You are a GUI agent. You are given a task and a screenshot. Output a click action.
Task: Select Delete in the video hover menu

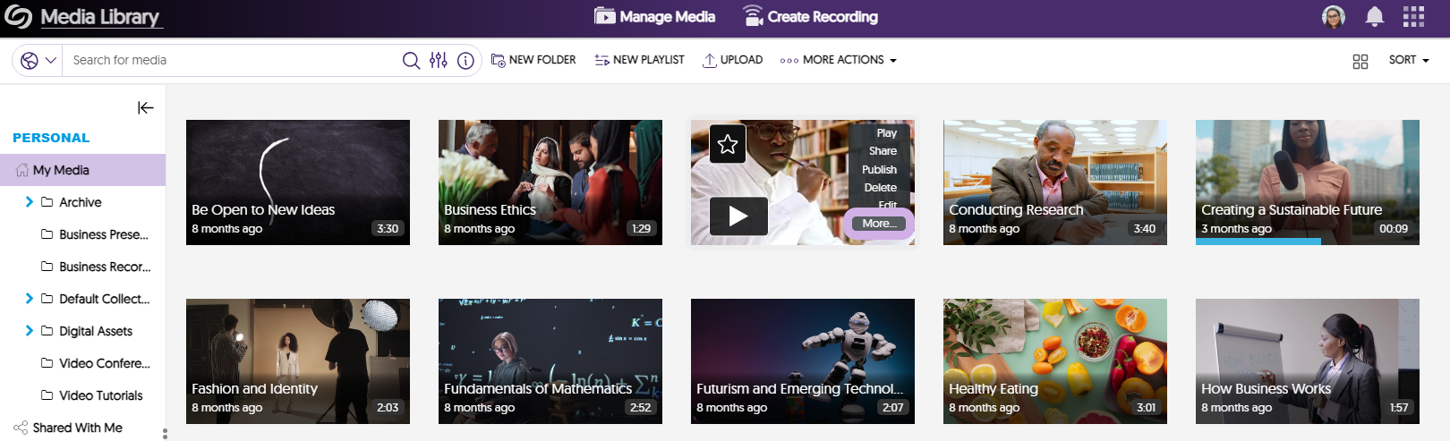tap(880, 188)
